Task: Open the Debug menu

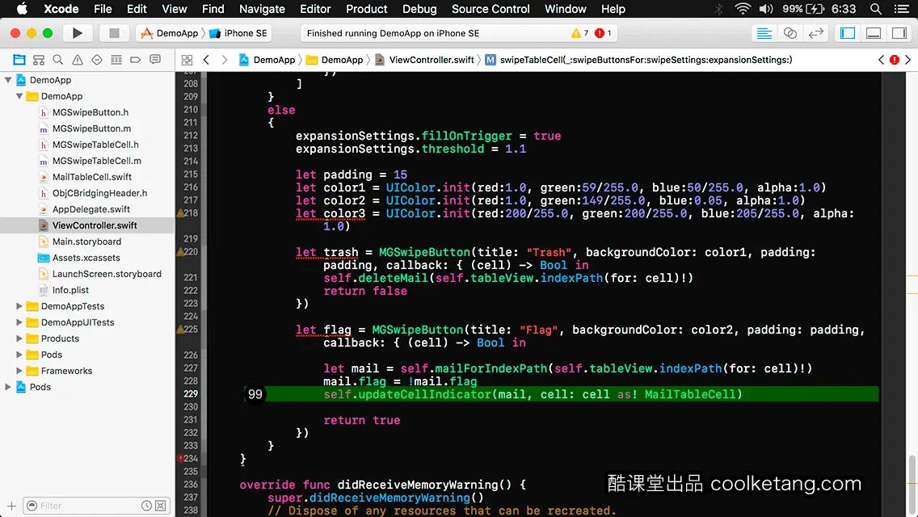Action: click(x=419, y=9)
